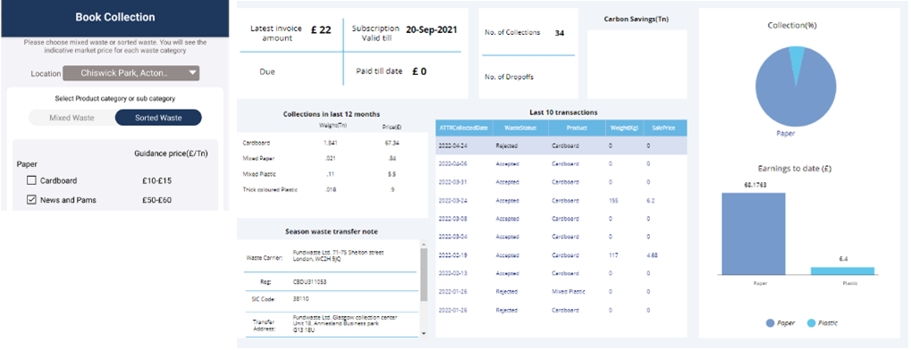This screenshot has width=911, height=350.
Task: Open the Location dropdown Chiswick Park, Acton
Action: [x=131, y=73]
